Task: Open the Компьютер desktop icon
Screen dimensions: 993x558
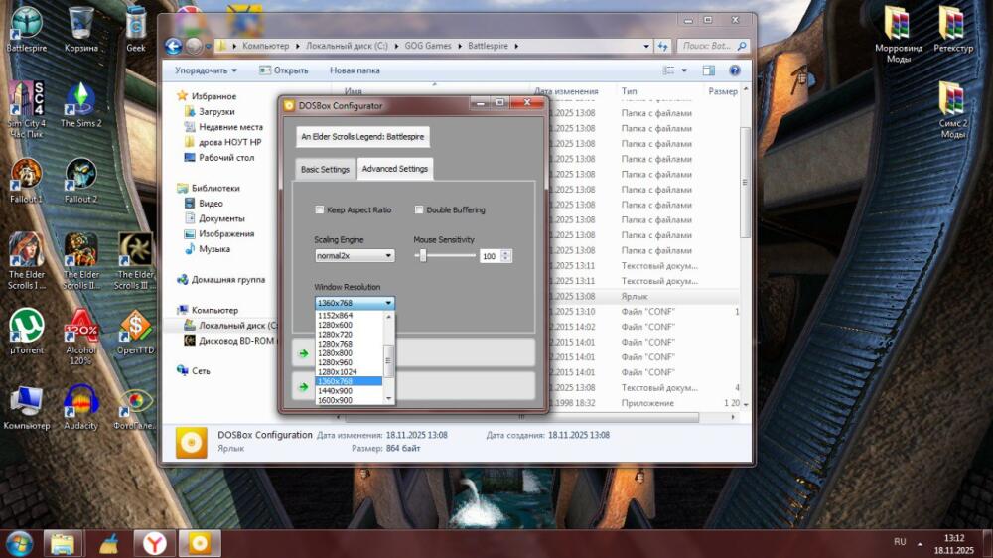Action: tap(26, 407)
